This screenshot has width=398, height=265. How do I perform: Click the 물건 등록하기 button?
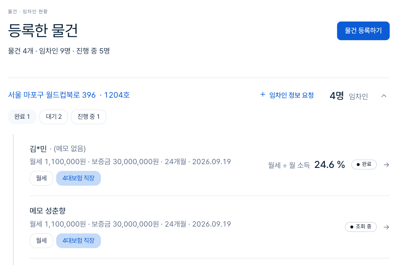[x=363, y=31]
